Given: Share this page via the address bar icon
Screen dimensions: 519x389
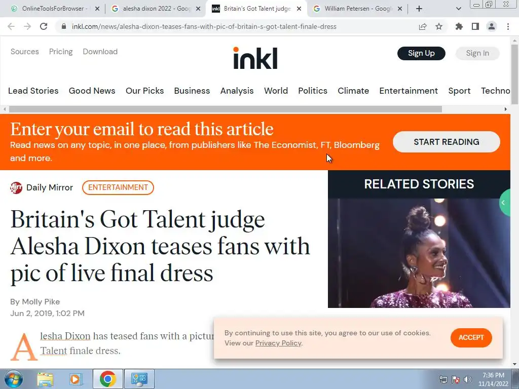Looking at the screenshot, I should click(x=423, y=26).
